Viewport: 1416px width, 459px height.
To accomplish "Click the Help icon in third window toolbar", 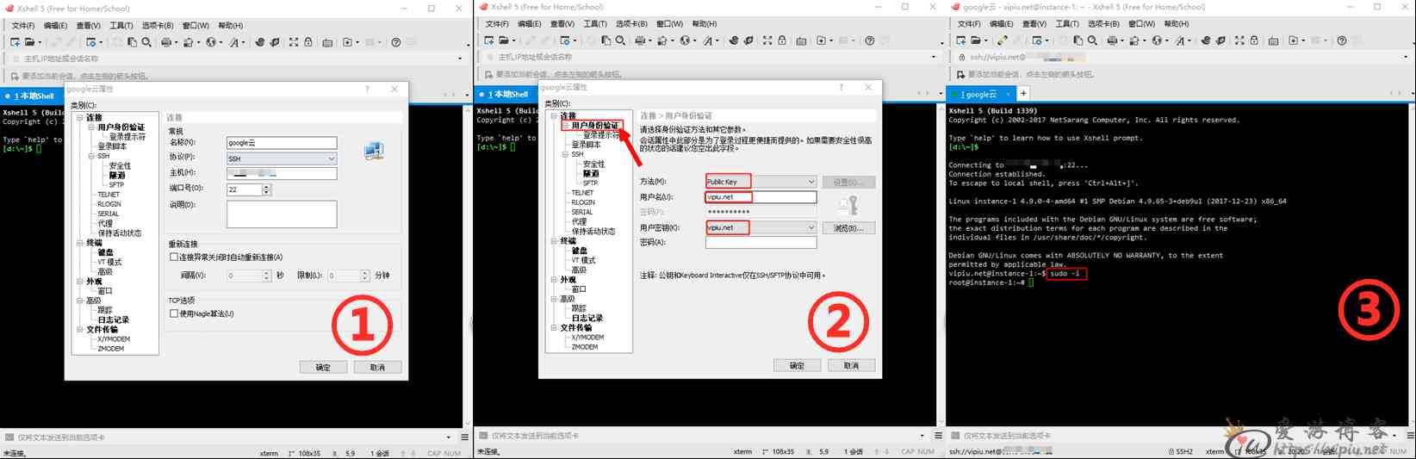I will click(1342, 40).
